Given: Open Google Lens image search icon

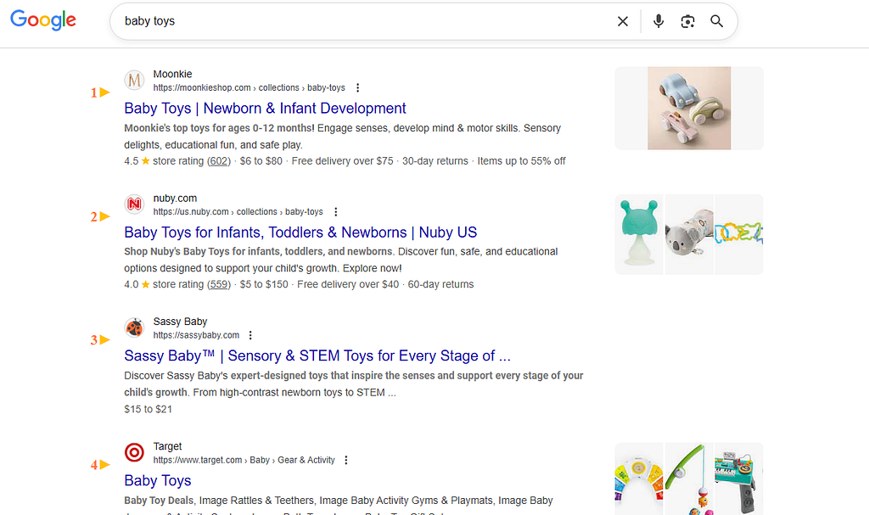Looking at the screenshot, I should (x=687, y=21).
